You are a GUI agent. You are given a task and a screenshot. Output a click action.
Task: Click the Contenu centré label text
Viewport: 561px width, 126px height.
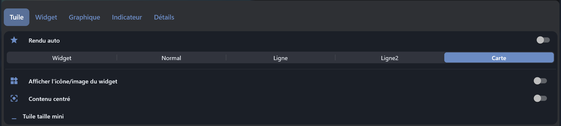click(49, 99)
